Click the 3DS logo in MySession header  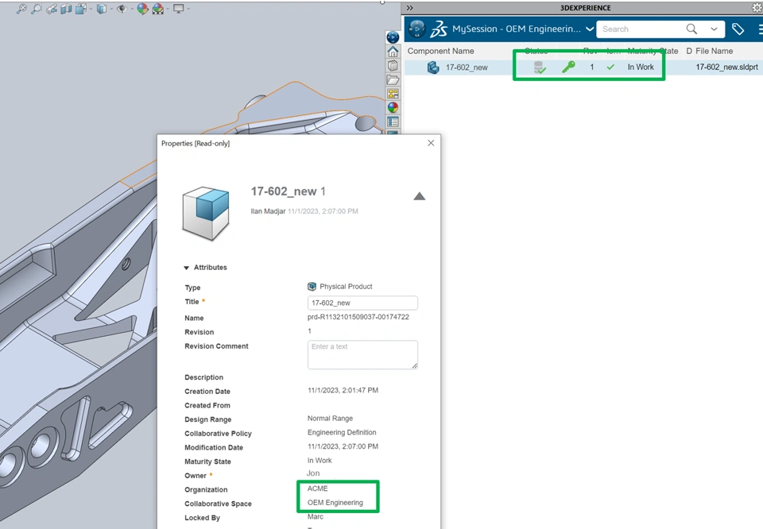(439, 29)
